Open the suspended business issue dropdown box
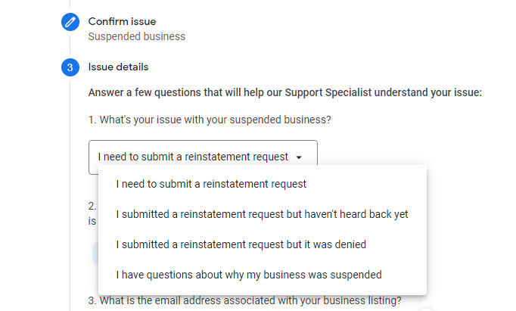516x311 pixels. (x=203, y=157)
